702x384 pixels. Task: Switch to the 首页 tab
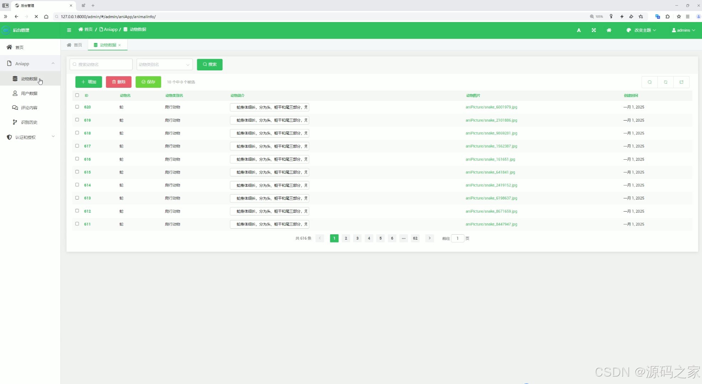pos(74,45)
